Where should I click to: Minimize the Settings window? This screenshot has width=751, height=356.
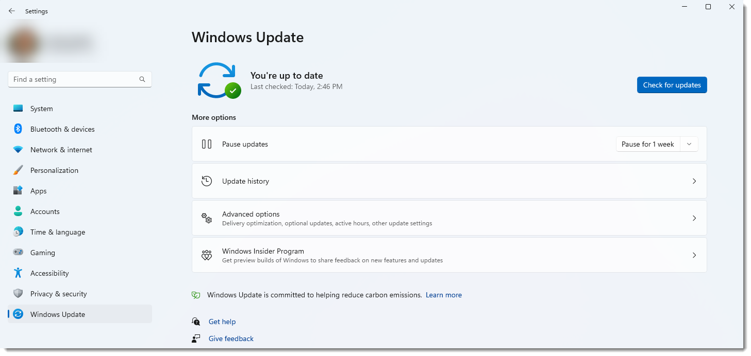pos(685,7)
